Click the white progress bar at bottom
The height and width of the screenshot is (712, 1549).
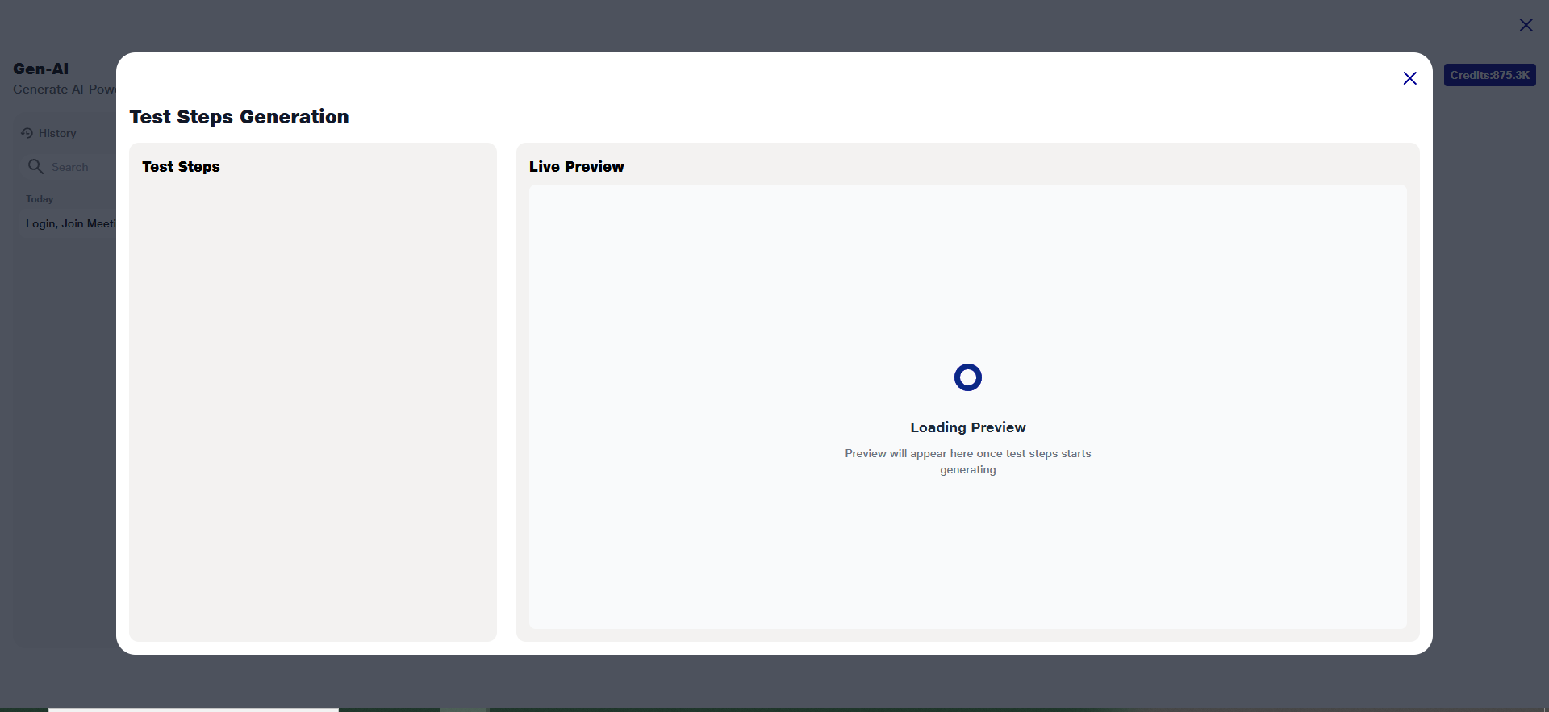pos(194,710)
